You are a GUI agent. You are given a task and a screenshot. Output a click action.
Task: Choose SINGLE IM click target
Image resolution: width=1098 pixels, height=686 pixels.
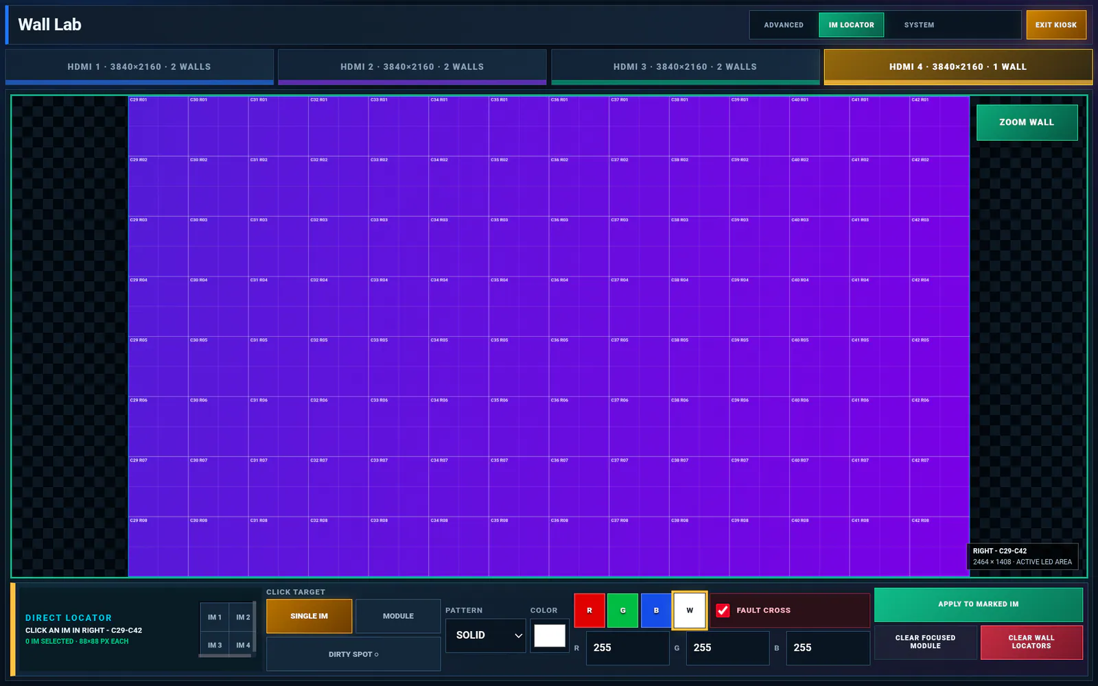[309, 616]
